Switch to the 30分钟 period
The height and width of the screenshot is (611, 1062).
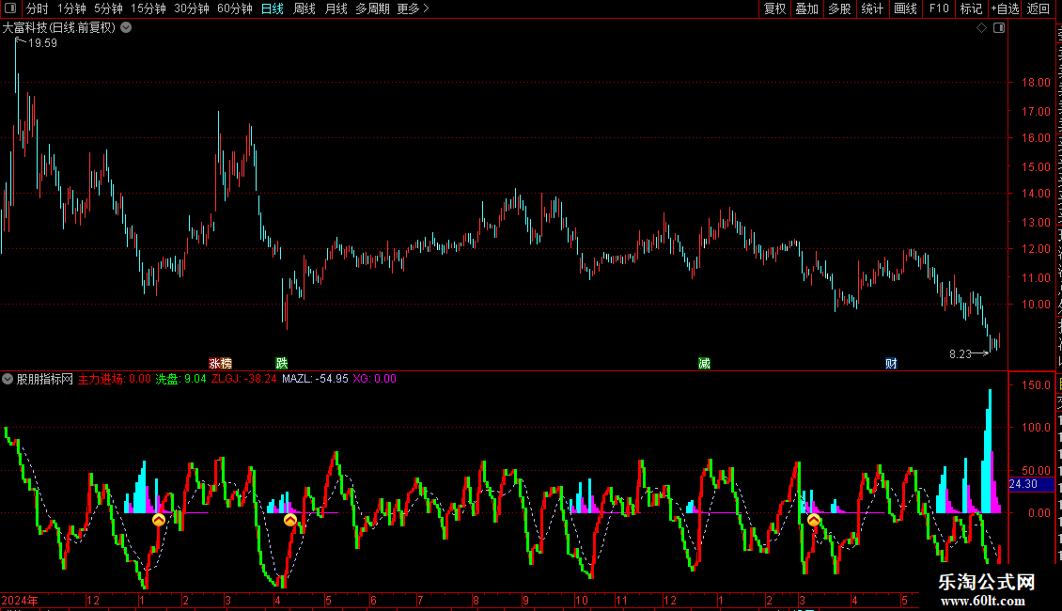pyautogui.click(x=192, y=8)
